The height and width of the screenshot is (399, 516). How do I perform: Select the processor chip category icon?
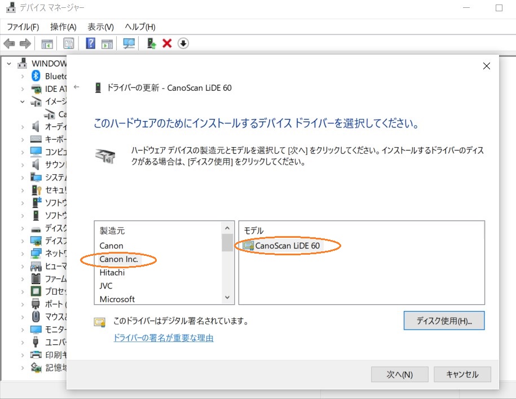[x=36, y=291]
